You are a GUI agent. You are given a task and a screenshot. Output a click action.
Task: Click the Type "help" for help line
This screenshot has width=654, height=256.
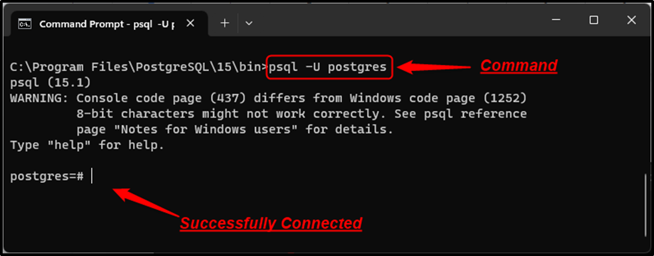87,146
